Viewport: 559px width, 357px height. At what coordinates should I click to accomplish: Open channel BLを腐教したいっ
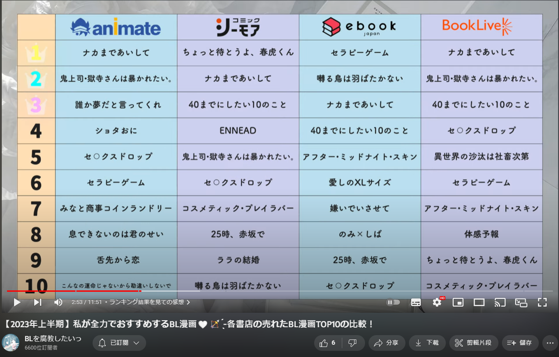click(x=53, y=339)
